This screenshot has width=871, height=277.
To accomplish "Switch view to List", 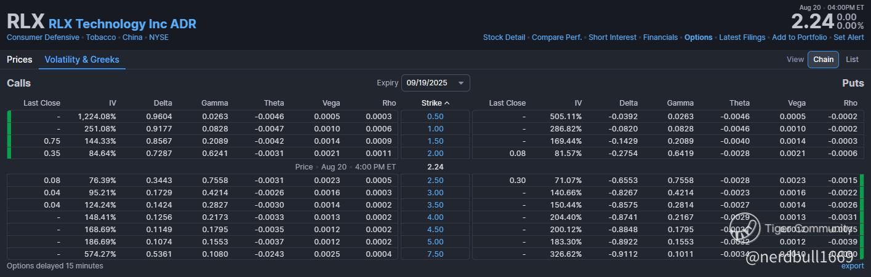I will click(x=852, y=60).
